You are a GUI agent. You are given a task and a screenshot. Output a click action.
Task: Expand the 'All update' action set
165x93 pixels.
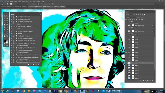(x=15, y=33)
